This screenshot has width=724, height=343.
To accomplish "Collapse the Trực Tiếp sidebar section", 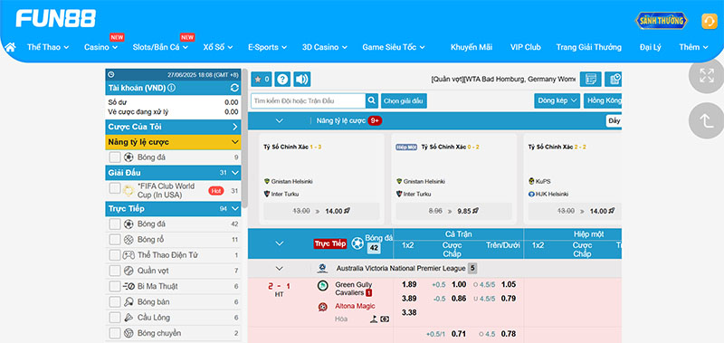I will tap(173, 209).
